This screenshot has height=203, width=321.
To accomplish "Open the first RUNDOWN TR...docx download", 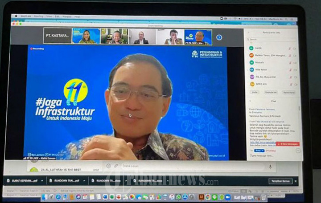I will [x=106, y=181].
